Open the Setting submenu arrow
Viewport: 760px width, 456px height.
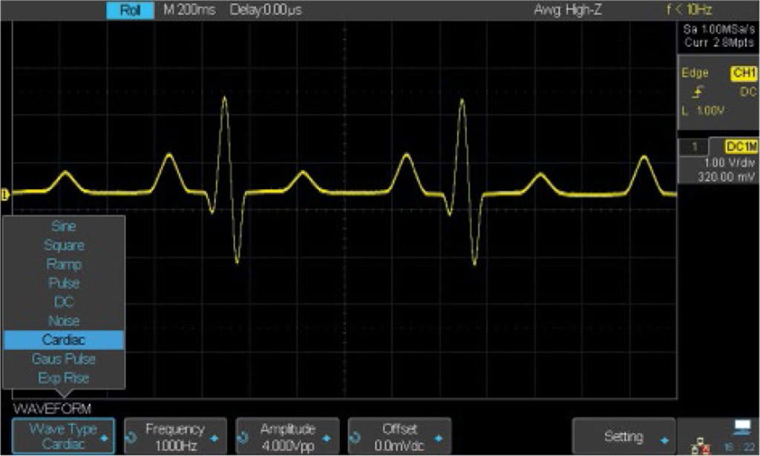pos(664,440)
